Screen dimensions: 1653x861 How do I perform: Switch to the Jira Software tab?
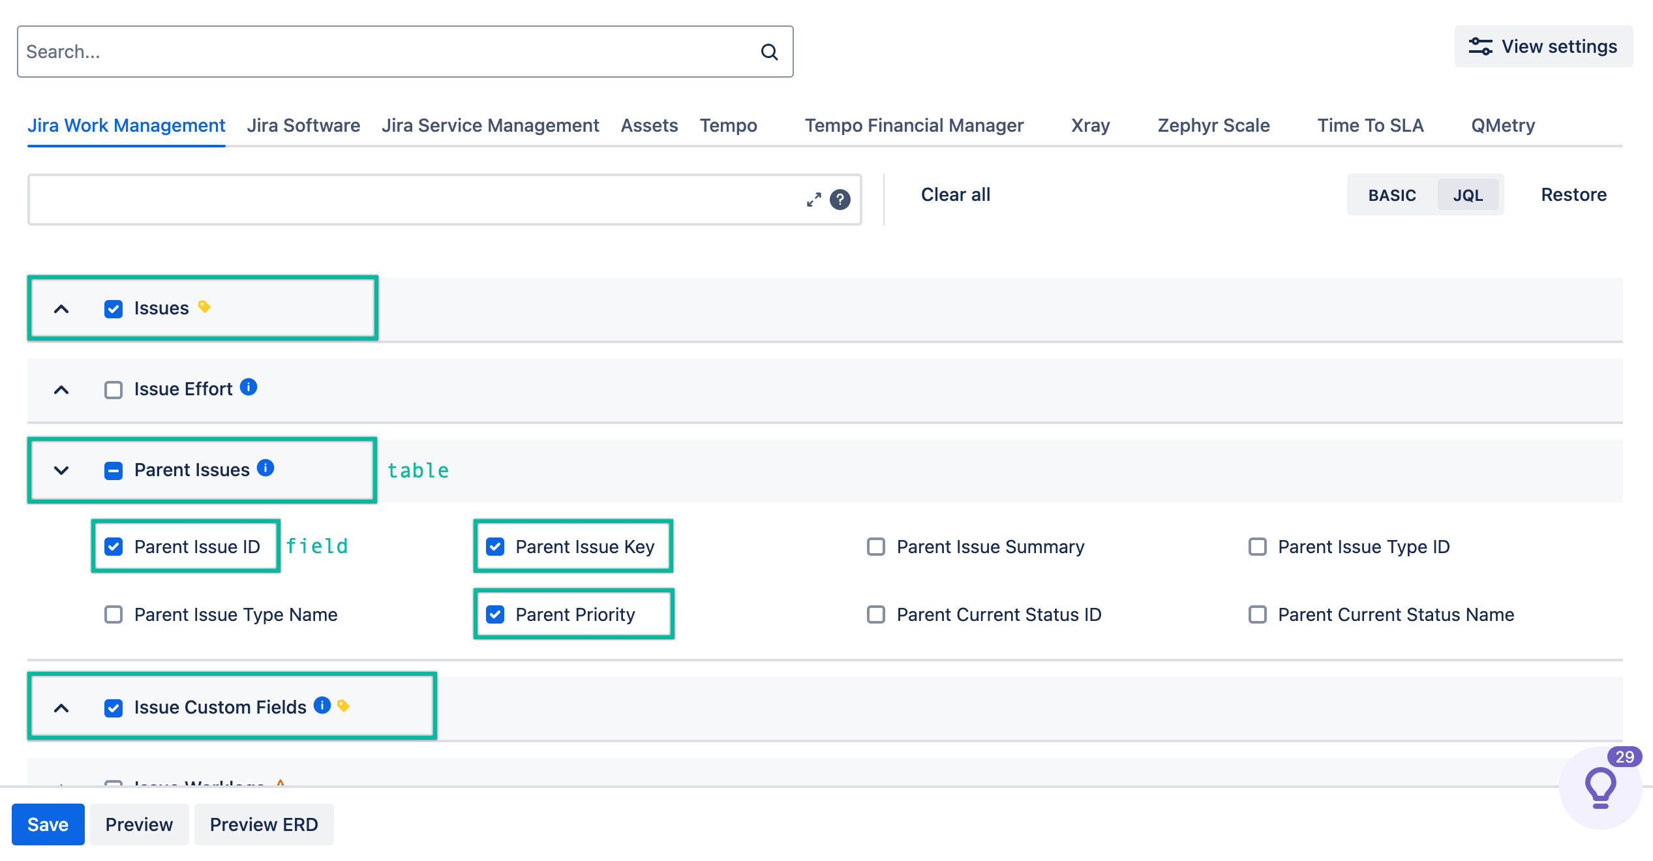click(x=304, y=125)
